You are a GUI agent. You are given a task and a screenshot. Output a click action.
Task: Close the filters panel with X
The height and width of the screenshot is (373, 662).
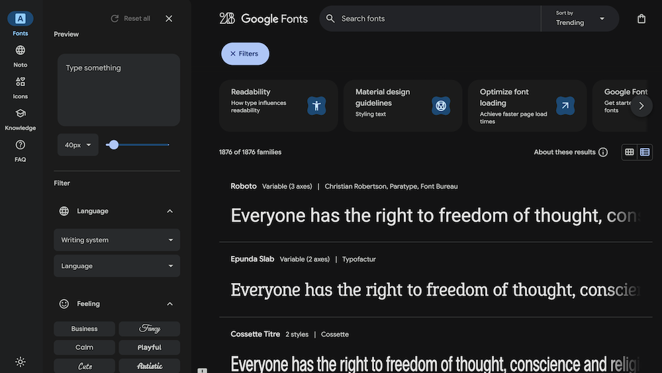[x=169, y=19]
